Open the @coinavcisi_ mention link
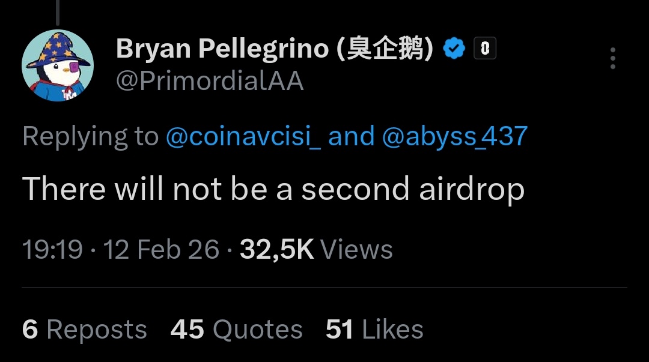This screenshot has width=649, height=362. point(243,137)
